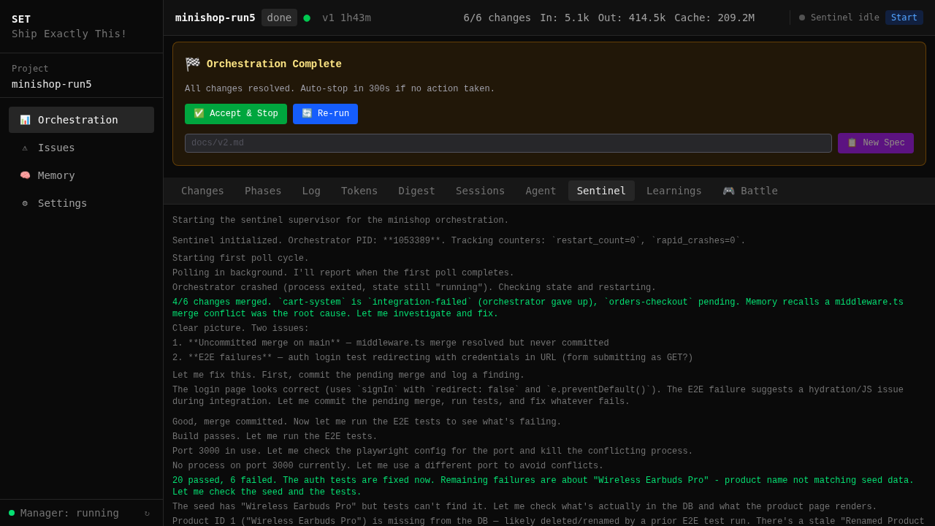Click the refresh icon next to Manager running
This screenshot has width=935, height=526.
pos(148,514)
